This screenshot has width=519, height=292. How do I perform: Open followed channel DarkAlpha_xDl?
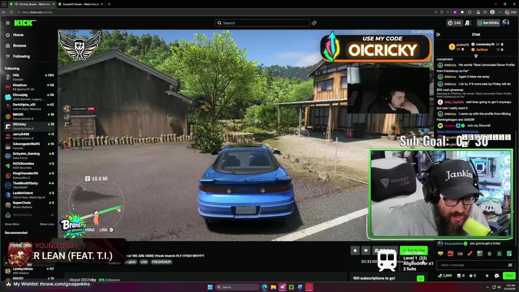[x=28, y=106]
